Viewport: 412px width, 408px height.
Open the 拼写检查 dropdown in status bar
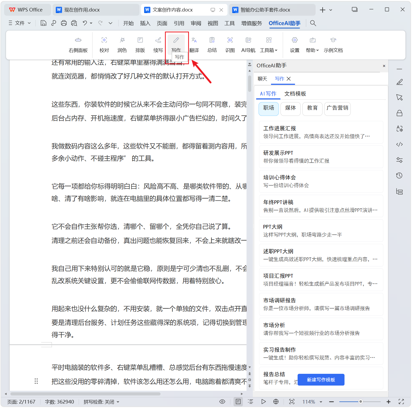pos(101,402)
